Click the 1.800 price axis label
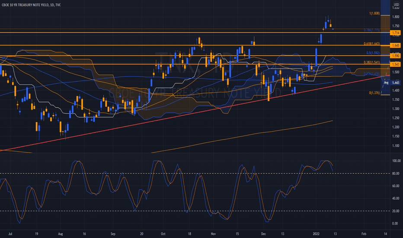403x238 pixels. [x=396, y=17]
